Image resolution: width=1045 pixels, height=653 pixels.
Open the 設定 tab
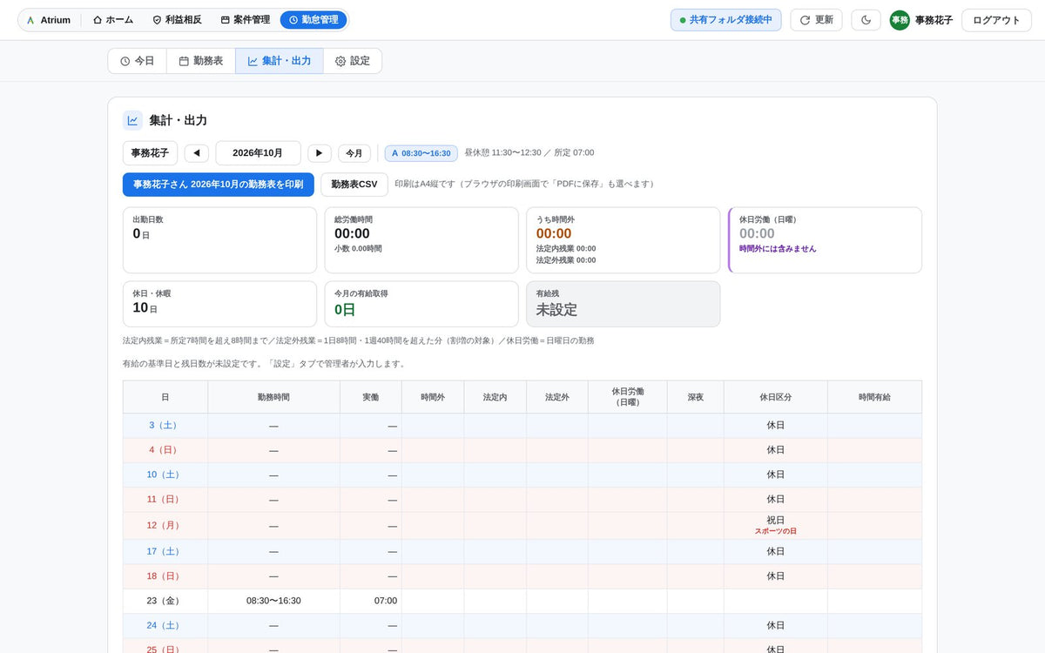353,61
